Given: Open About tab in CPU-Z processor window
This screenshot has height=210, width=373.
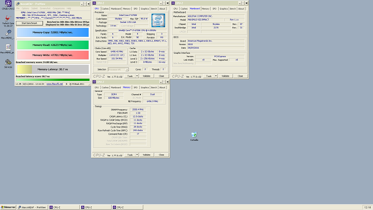Looking at the screenshot, I should (x=162, y=9).
